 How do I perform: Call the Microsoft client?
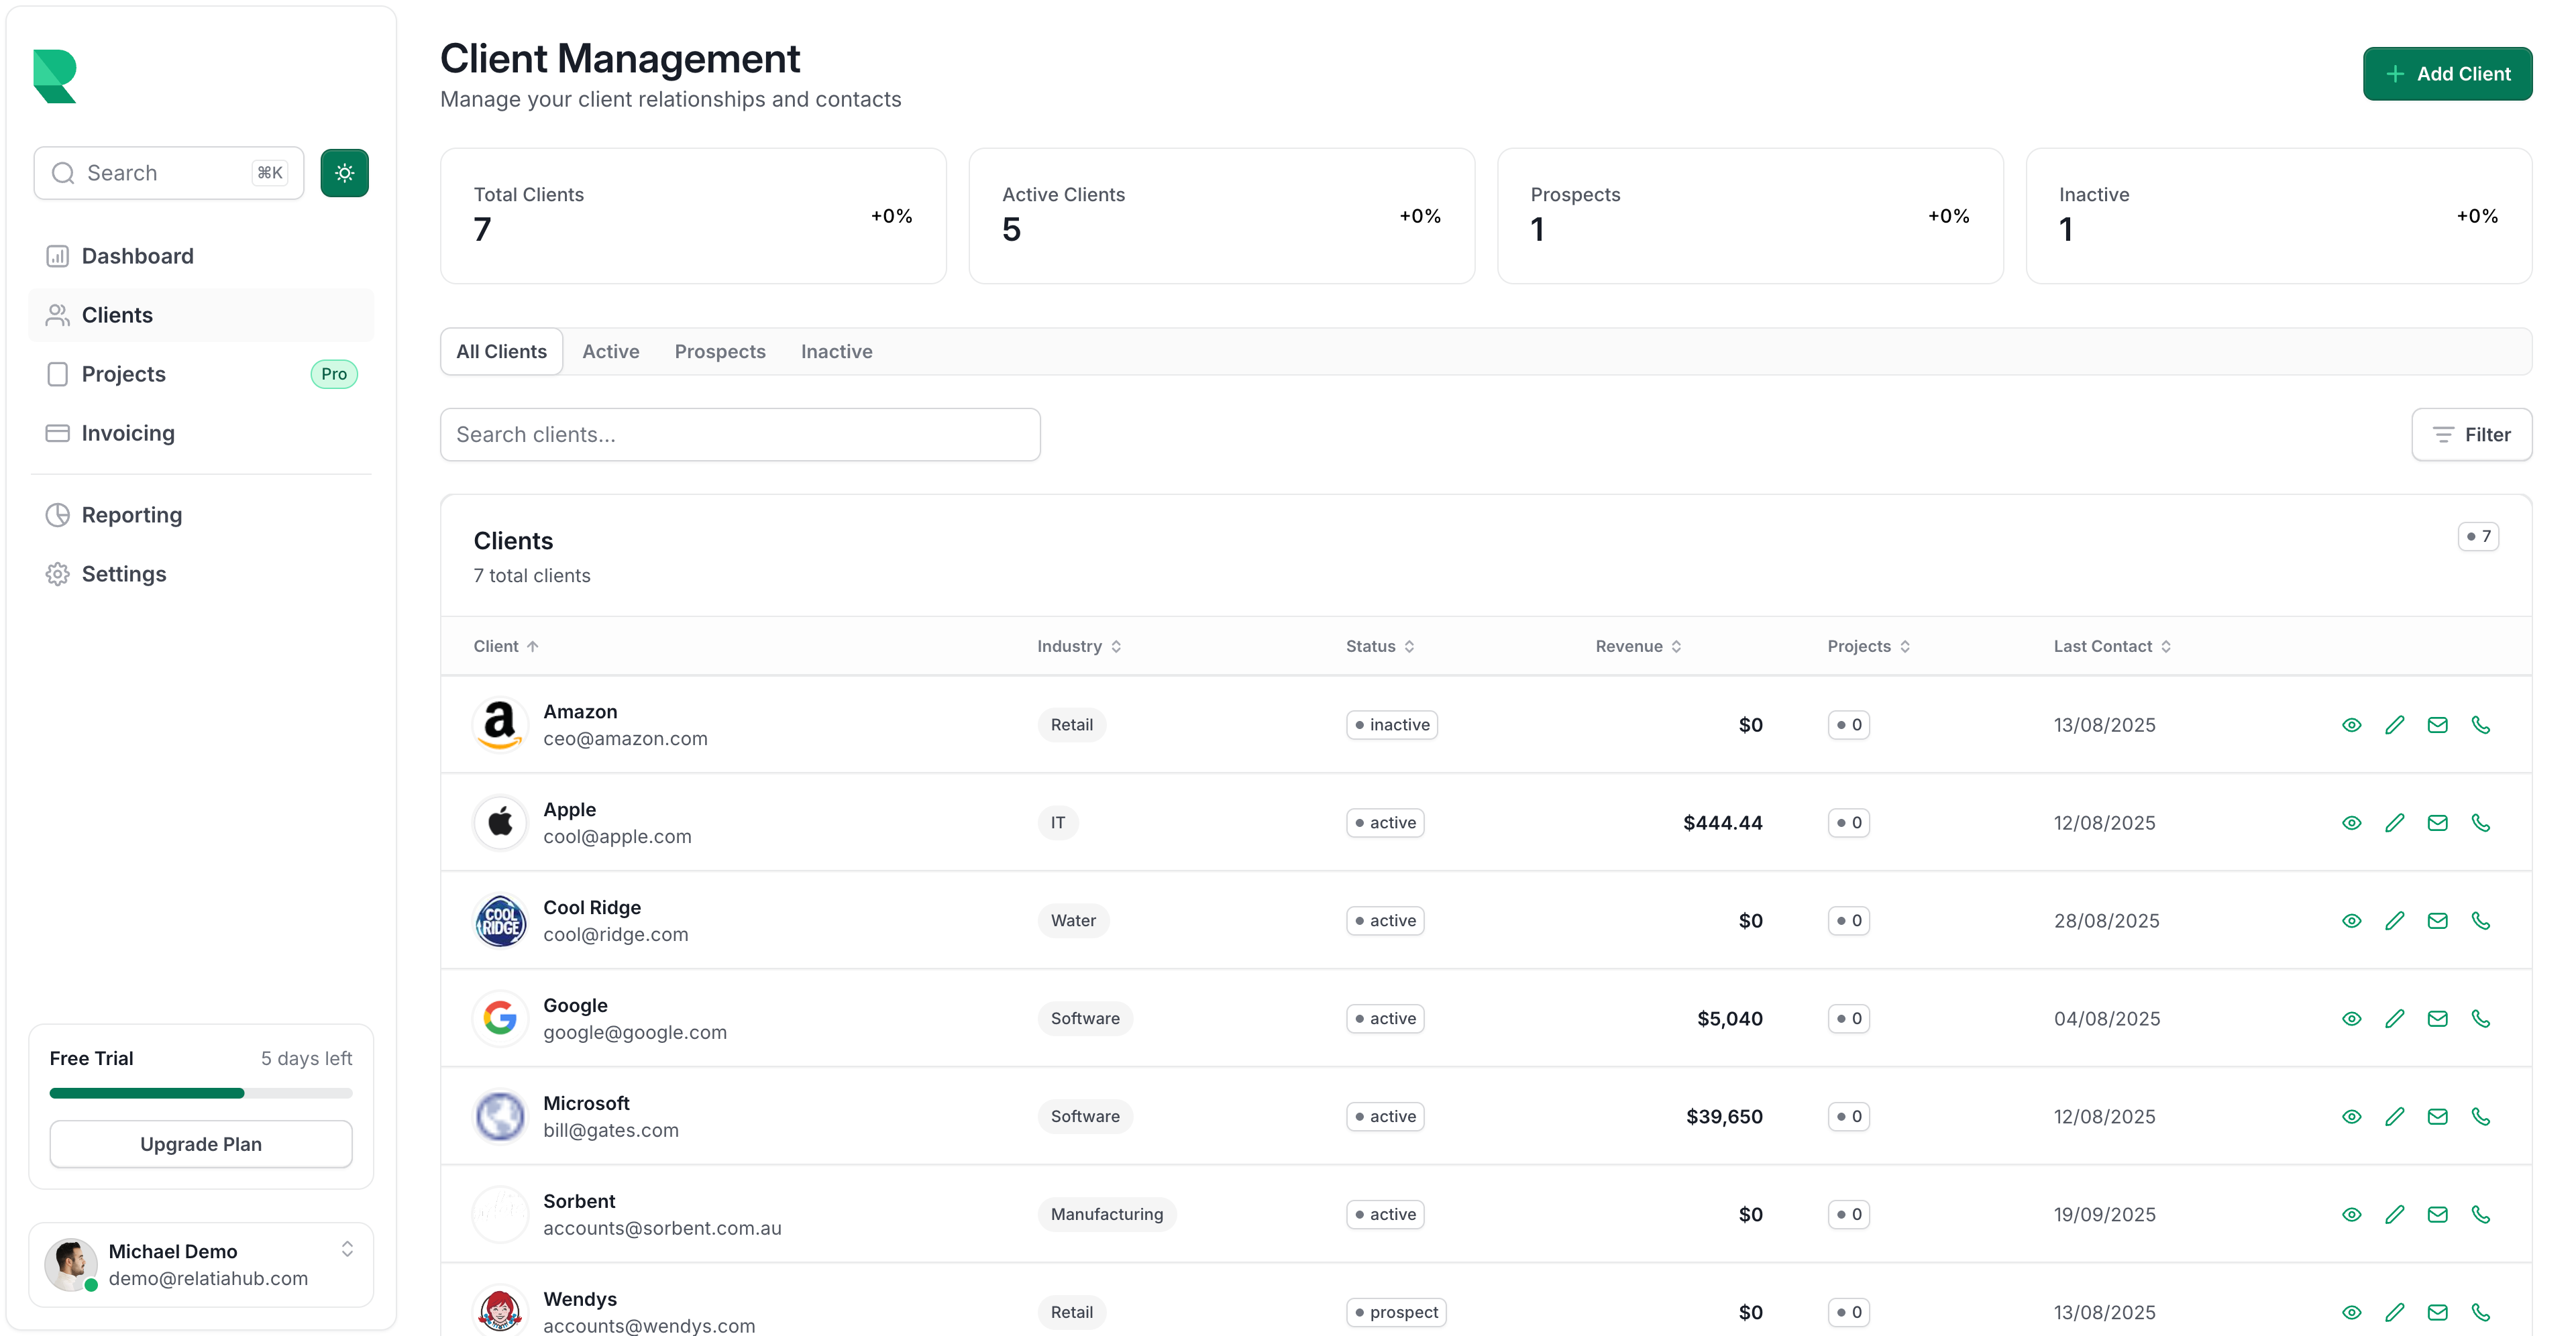[2481, 1117]
